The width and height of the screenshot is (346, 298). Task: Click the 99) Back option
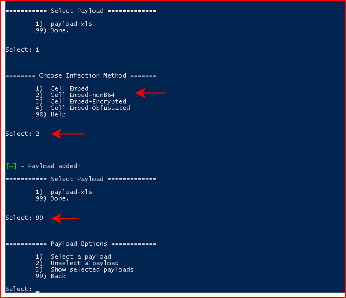click(51, 276)
